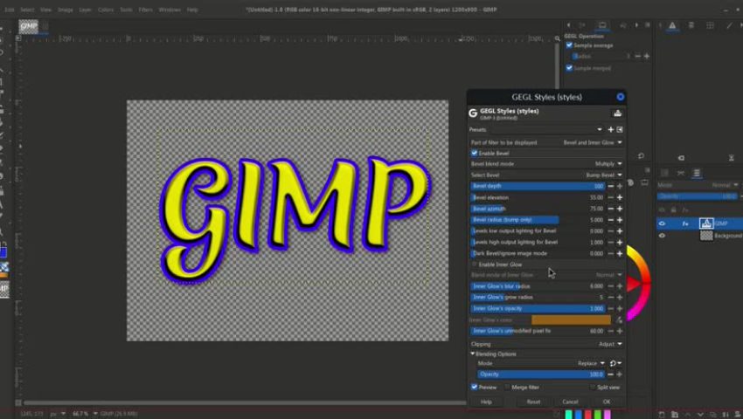Increment Bevel depth with plus button
Screen dimensions: 743x419
point(620,186)
